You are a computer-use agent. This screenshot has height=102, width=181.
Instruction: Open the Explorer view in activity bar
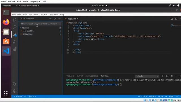click(x=15, y=20)
